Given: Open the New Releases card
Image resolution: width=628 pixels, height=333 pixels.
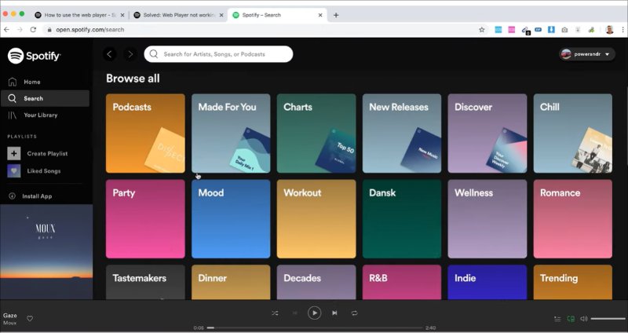Looking at the screenshot, I should coord(402,134).
